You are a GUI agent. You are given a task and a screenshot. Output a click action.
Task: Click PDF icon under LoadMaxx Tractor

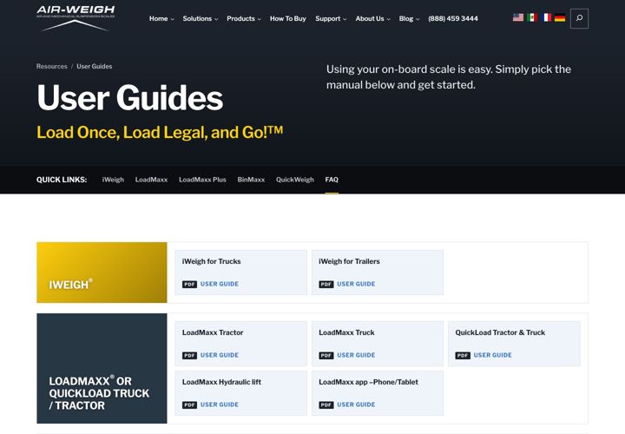190,356
